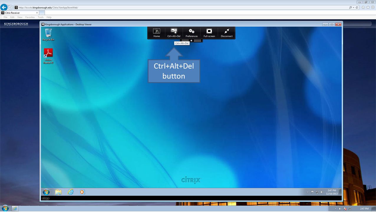The width and height of the screenshot is (376, 212).
Task: Click Desktop Viewer title bar icon
Action: tap(43, 24)
